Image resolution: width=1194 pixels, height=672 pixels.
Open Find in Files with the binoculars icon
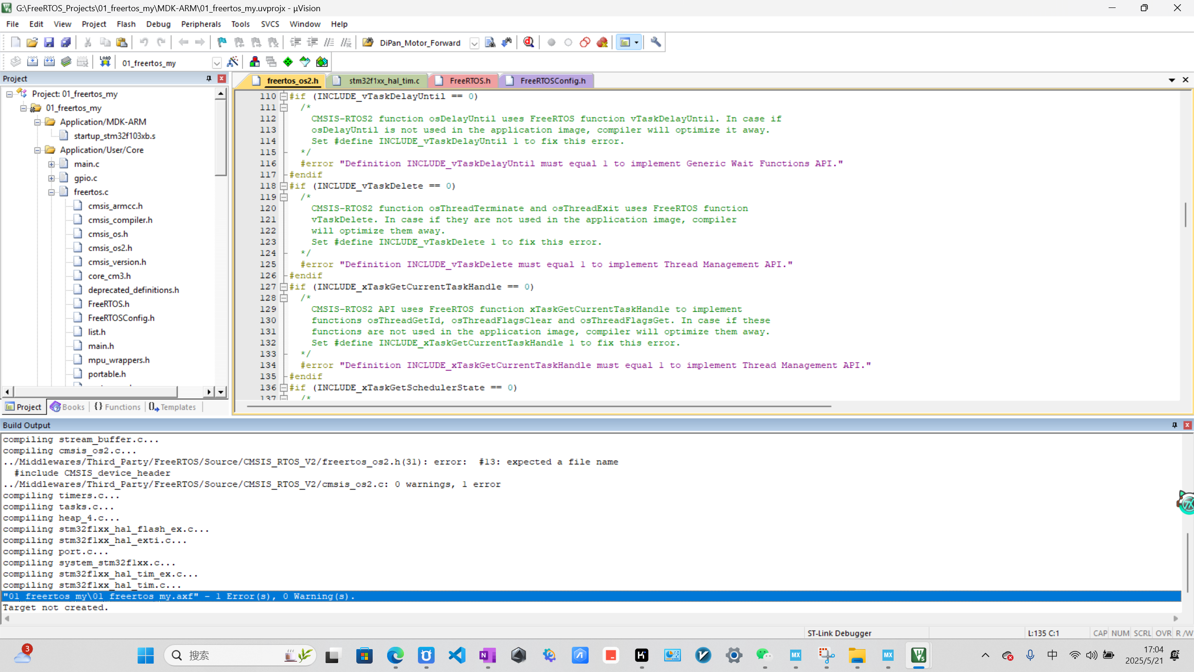tap(490, 42)
